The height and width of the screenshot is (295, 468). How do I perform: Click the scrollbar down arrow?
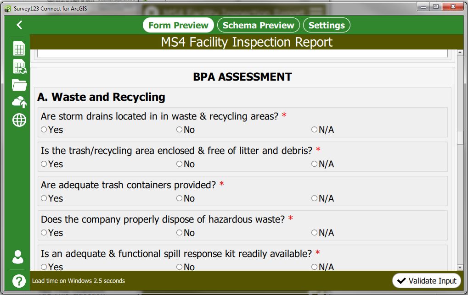[460, 268]
